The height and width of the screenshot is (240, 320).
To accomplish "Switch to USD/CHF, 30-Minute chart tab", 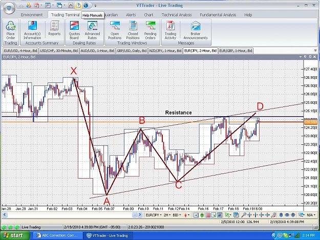I will (59, 51).
